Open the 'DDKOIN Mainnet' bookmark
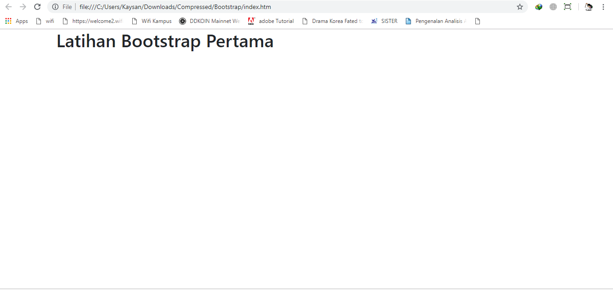Image resolution: width=613 pixels, height=290 pixels. 209,21
